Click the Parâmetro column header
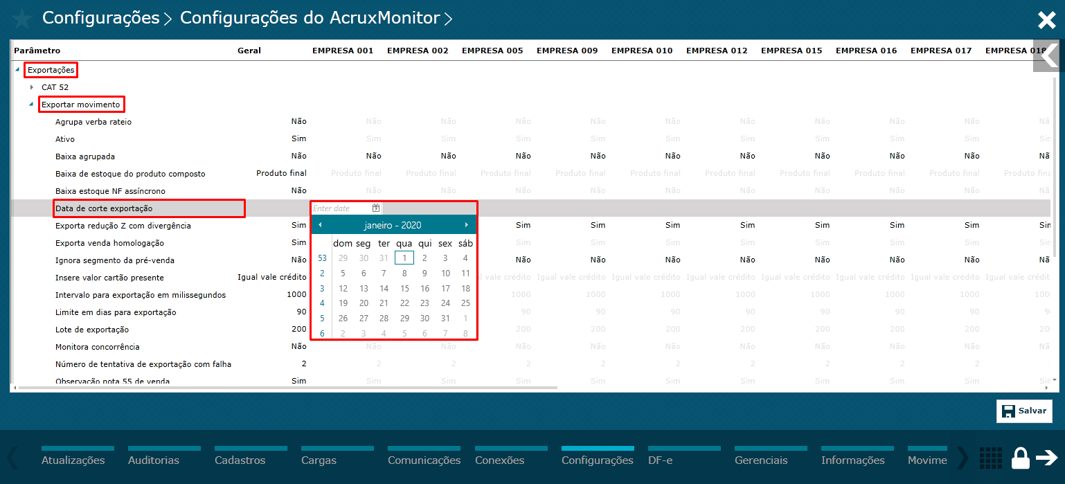Image resolution: width=1065 pixels, height=484 pixels. [37, 51]
